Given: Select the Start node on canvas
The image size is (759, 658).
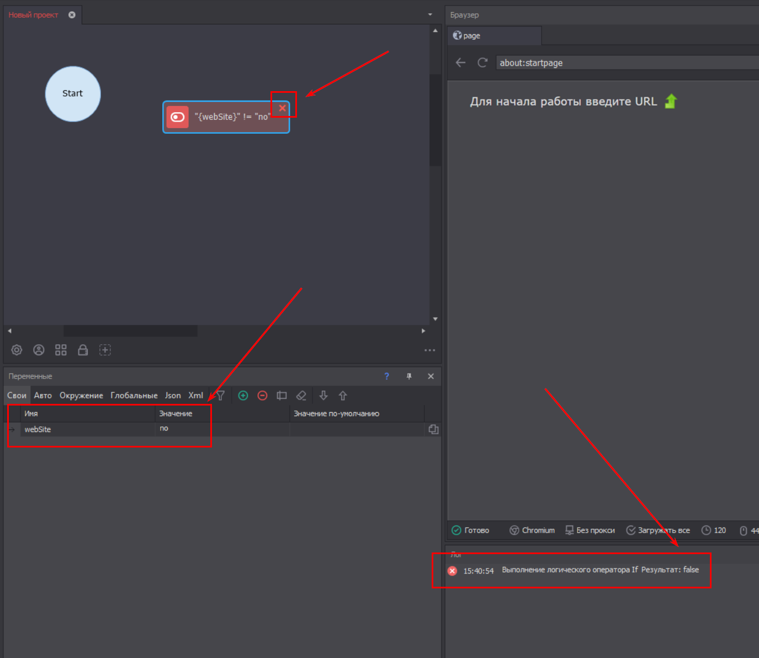Looking at the screenshot, I should pyautogui.click(x=73, y=94).
